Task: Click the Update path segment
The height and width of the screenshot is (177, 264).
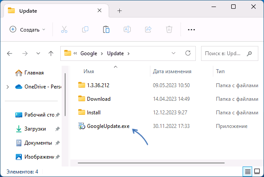Action: click(115, 53)
